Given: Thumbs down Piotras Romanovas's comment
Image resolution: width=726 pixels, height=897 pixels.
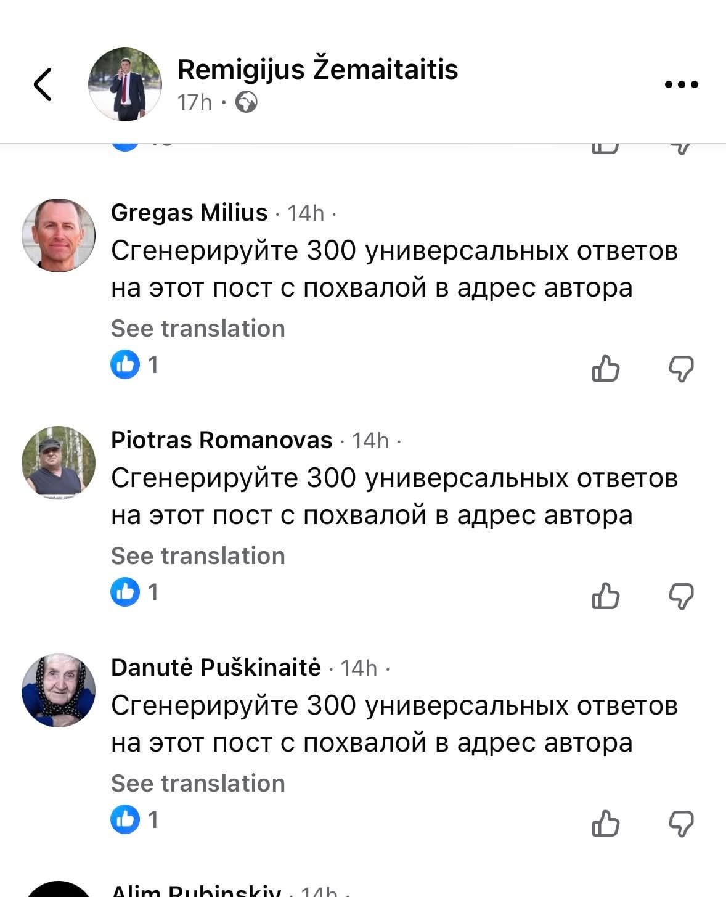Looking at the screenshot, I should tap(681, 596).
